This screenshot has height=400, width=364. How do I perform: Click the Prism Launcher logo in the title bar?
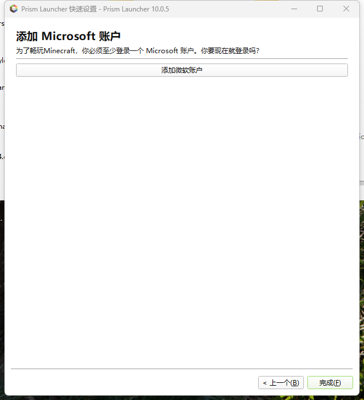[14, 9]
